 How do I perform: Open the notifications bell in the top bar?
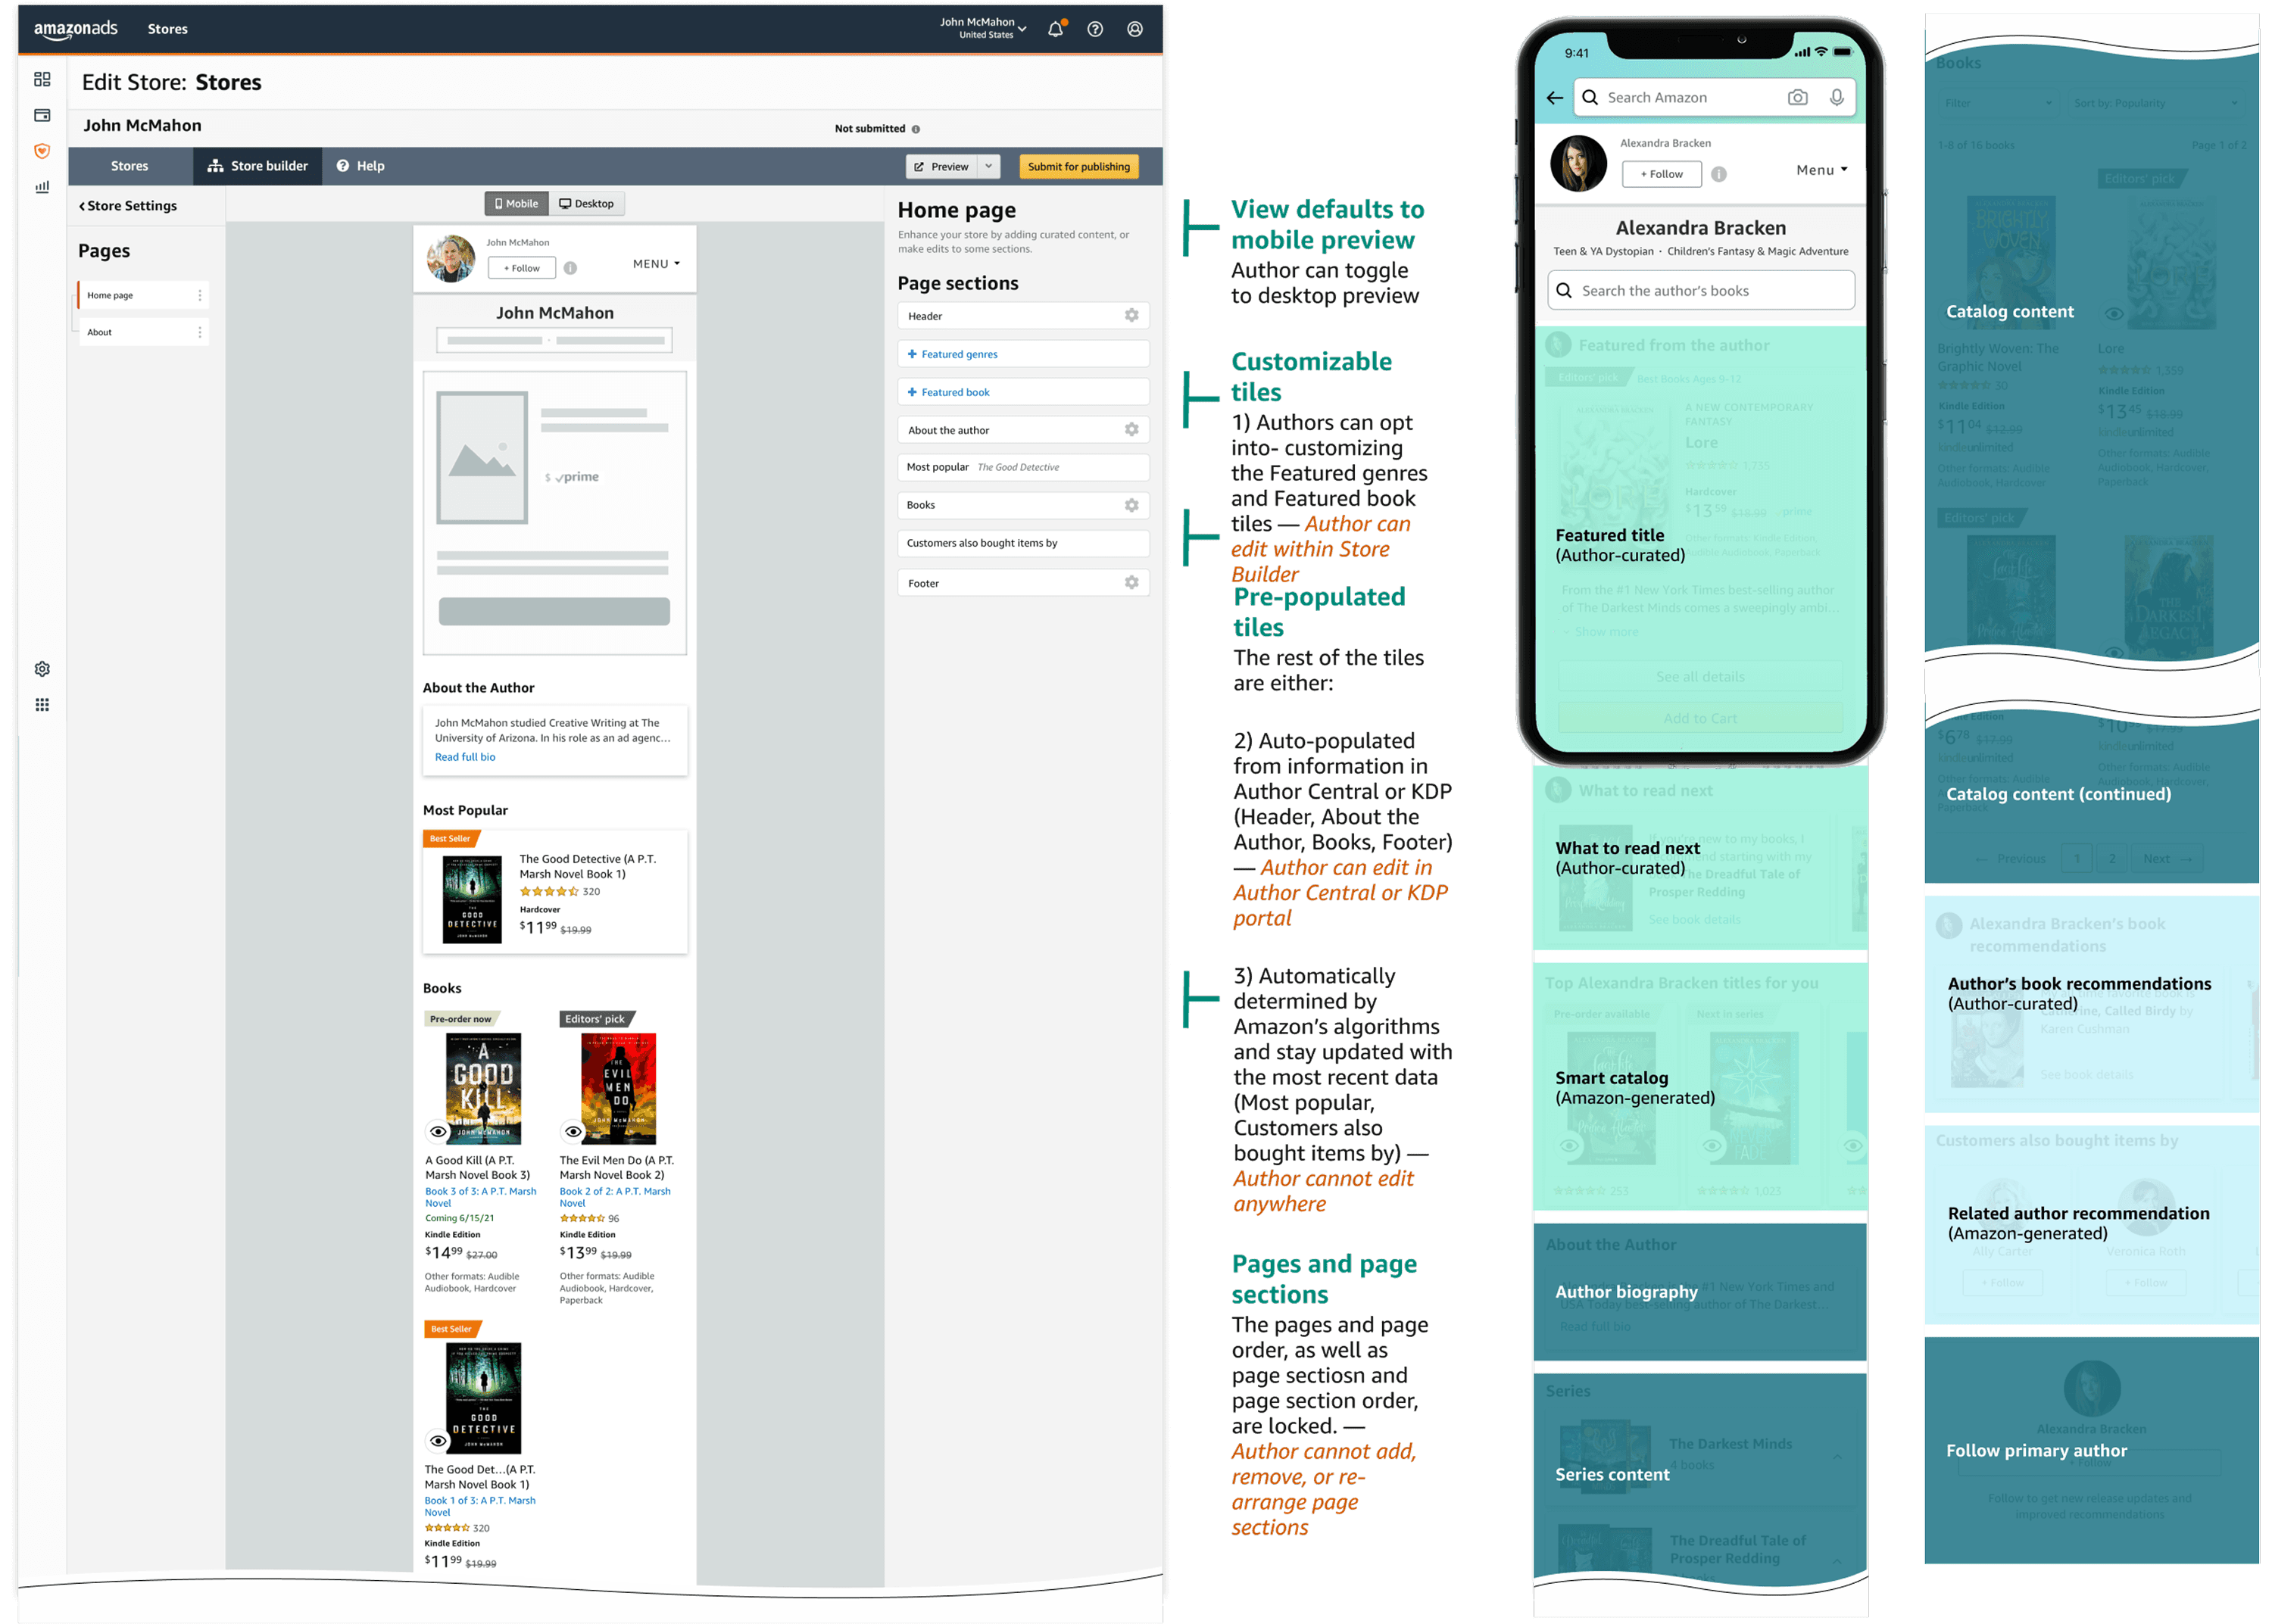[1055, 29]
